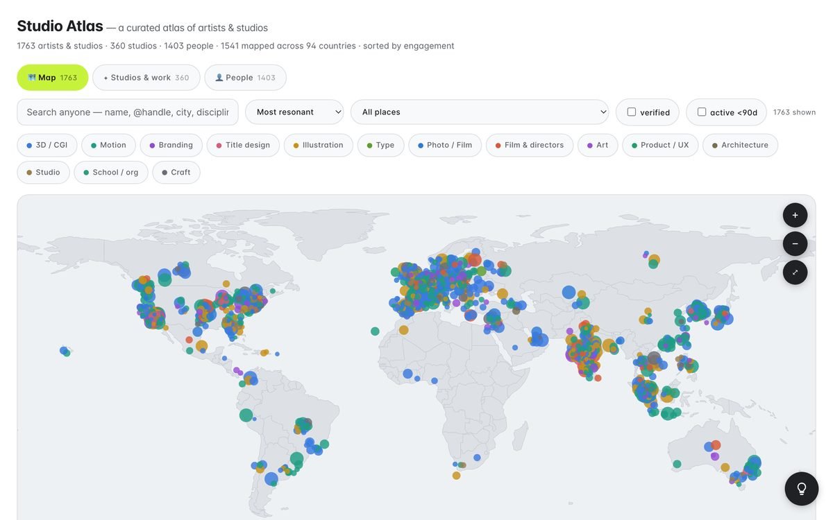The height and width of the screenshot is (520, 833).
Task: Toggle the Photo / Film filter chip
Action: [x=445, y=146]
